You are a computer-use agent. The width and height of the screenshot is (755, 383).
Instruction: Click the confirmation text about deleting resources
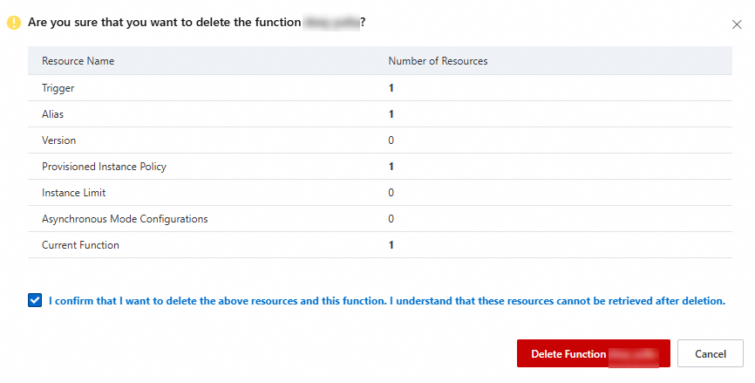click(387, 301)
